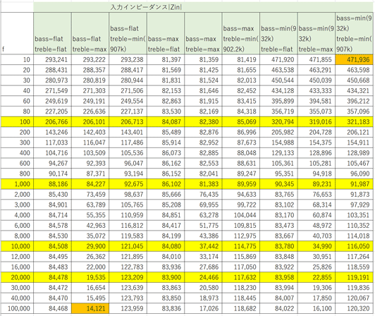375x316 pixels.
Task: Click the 入力インピーダンス|Zin| header cell
Action: click(203, 7)
